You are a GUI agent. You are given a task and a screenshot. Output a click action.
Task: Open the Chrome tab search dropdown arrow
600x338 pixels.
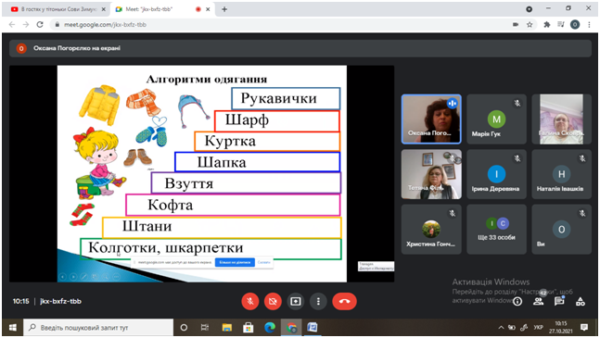(530, 9)
